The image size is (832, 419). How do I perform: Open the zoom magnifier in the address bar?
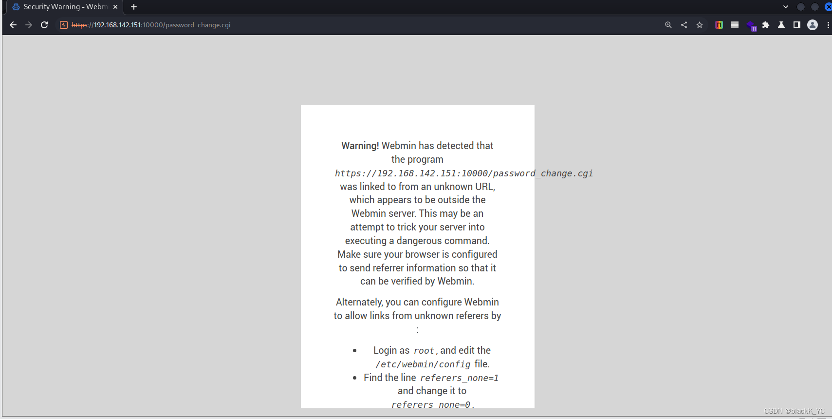point(668,25)
